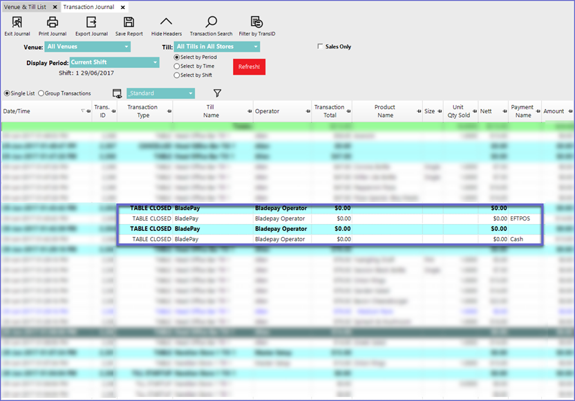Enable the Sales Only checkbox

(x=320, y=47)
